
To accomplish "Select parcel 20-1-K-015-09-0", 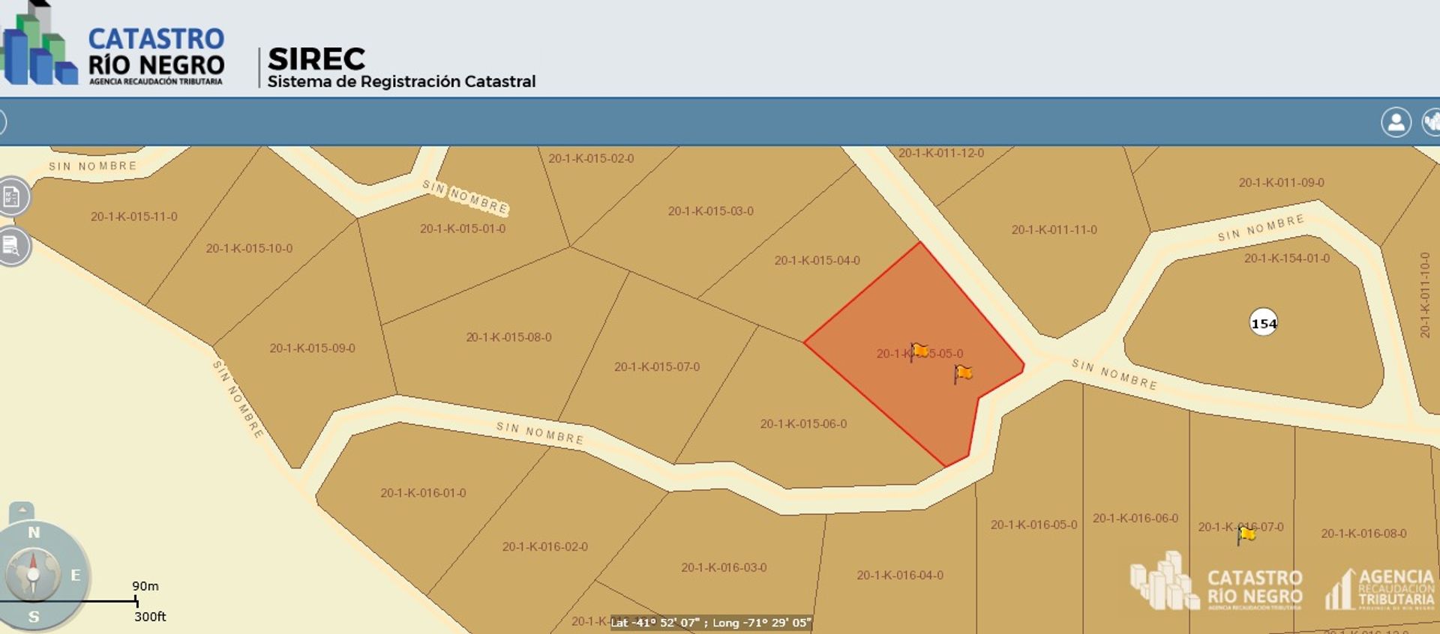I will [x=313, y=348].
